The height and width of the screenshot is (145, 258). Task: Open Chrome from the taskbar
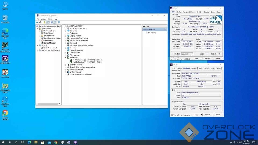pyautogui.click(x=56, y=142)
